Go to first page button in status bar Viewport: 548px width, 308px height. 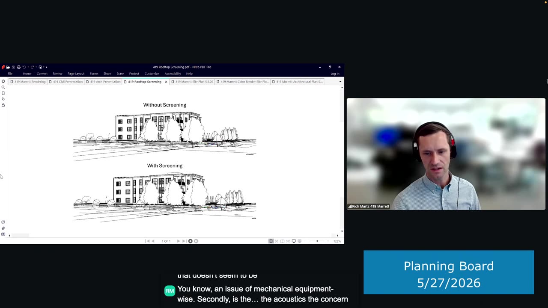(147, 241)
